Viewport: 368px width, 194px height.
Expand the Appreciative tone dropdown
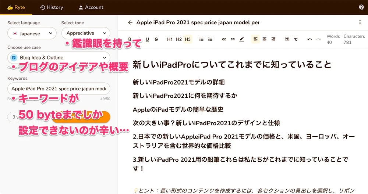click(x=86, y=33)
